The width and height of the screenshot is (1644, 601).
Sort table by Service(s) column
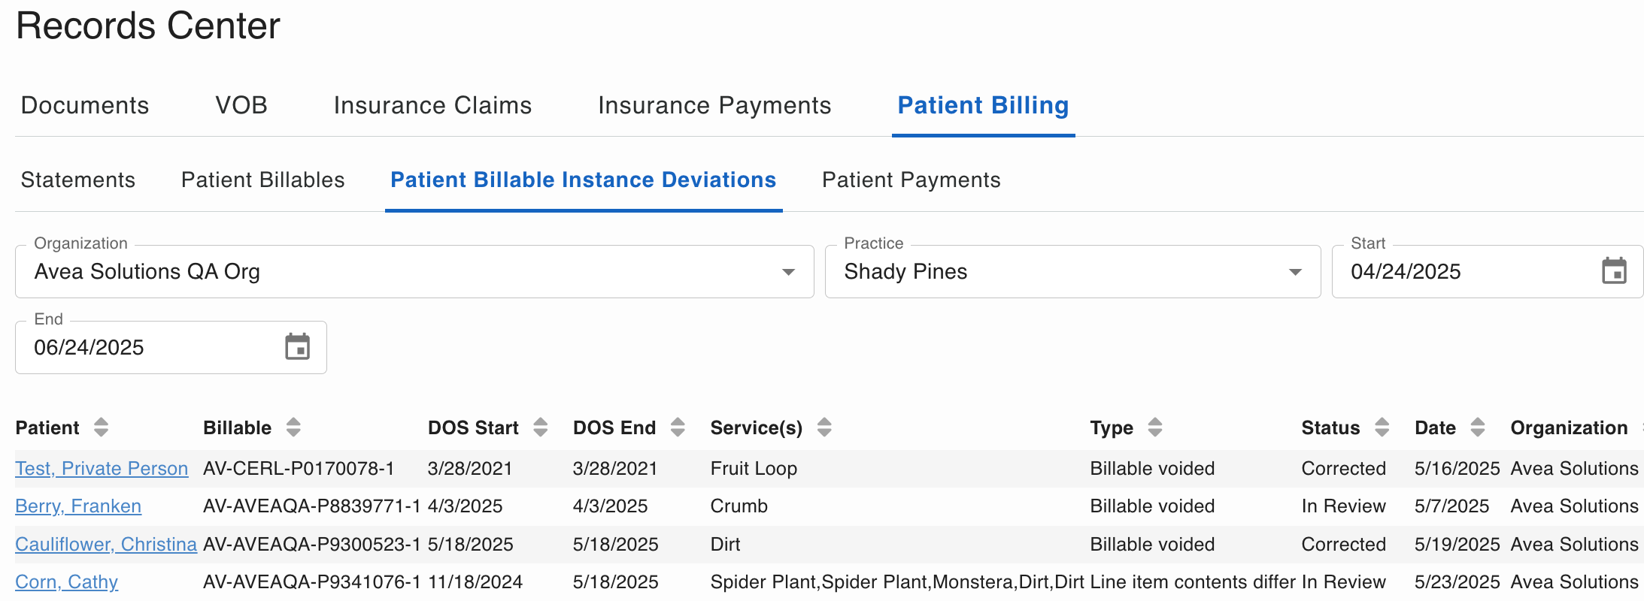click(x=824, y=427)
